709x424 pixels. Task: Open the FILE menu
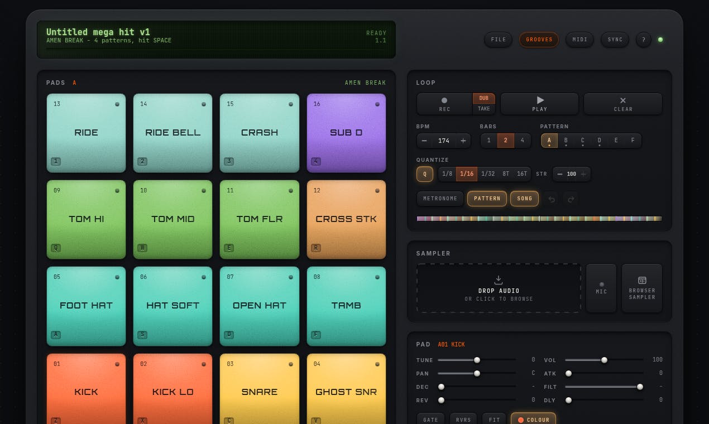click(498, 40)
